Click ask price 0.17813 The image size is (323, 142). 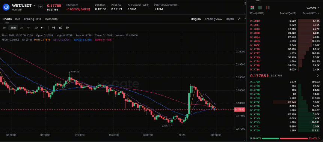point(255,21)
